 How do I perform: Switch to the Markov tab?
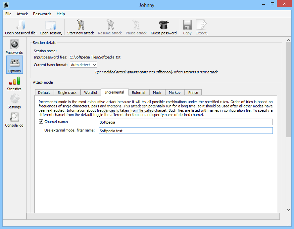175,93
